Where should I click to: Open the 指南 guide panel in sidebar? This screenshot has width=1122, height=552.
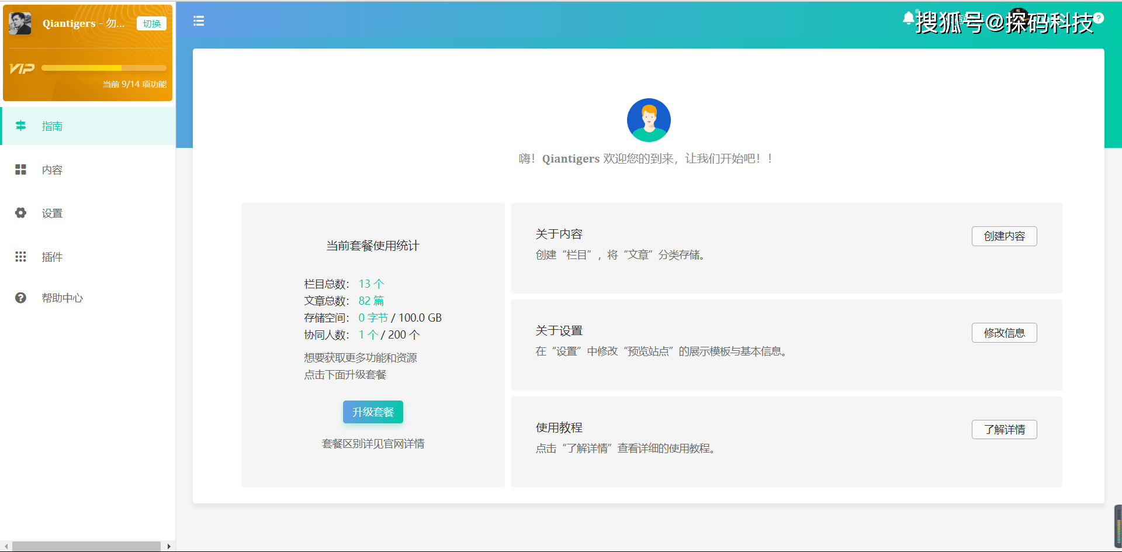click(x=21, y=126)
